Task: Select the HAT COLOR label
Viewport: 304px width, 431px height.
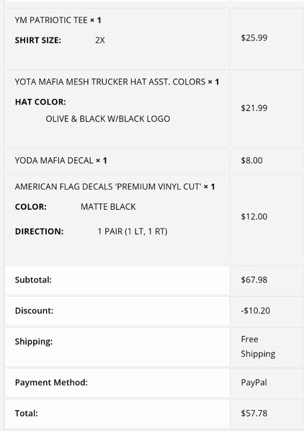Action: point(40,102)
